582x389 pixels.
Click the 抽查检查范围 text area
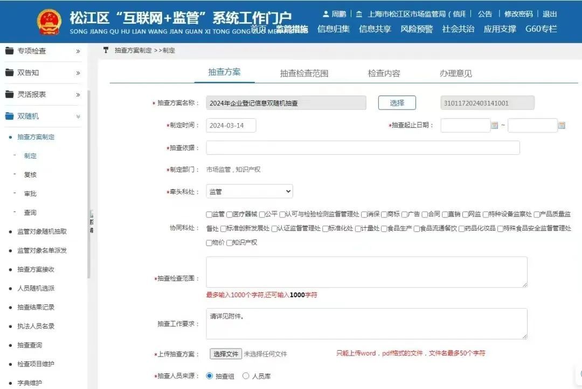367,272
